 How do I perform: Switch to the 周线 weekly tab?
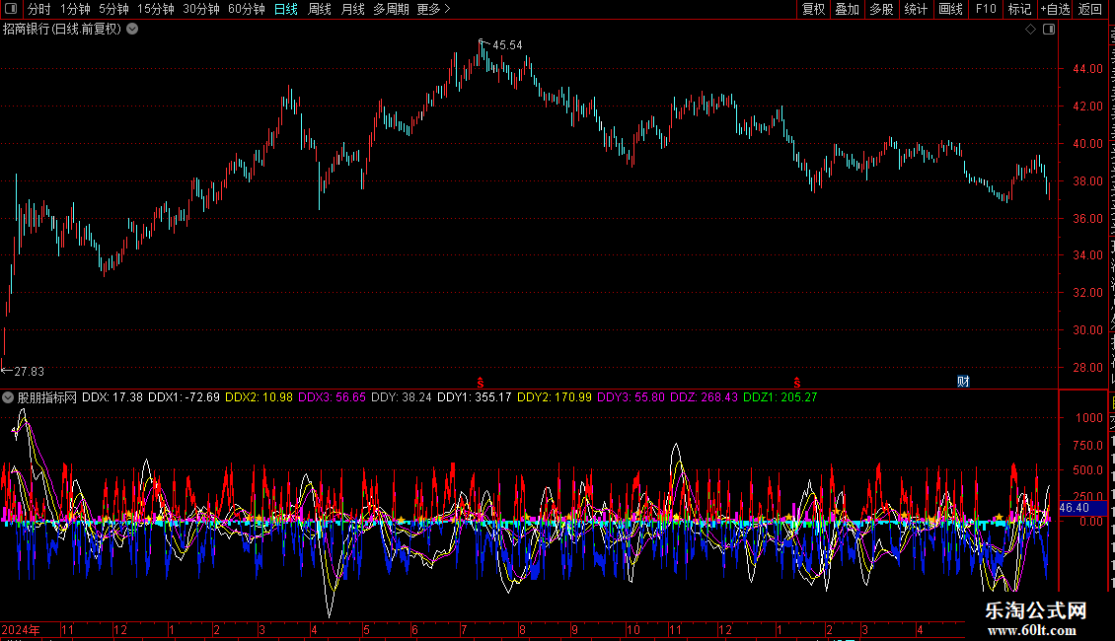320,9
